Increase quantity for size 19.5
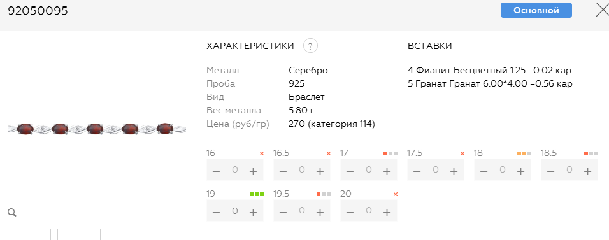The width and height of the screenshot is (609, 240). [x=320, y=212]
